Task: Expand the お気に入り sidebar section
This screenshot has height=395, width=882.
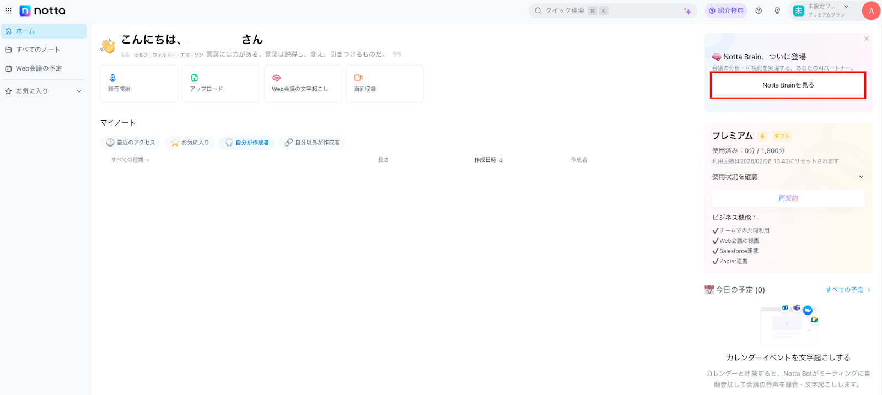Action: (44, 91)
